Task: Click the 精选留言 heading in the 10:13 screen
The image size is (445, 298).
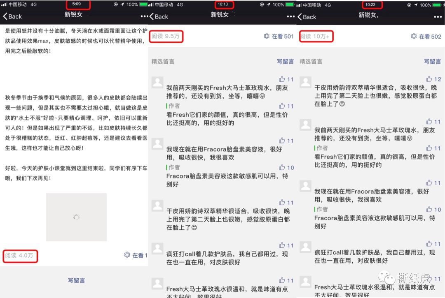Action: pyautogui.click(x=163, y=61)
